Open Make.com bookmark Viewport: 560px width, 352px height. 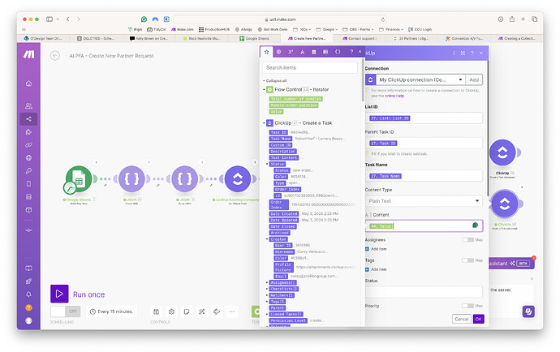click(182, 29)
